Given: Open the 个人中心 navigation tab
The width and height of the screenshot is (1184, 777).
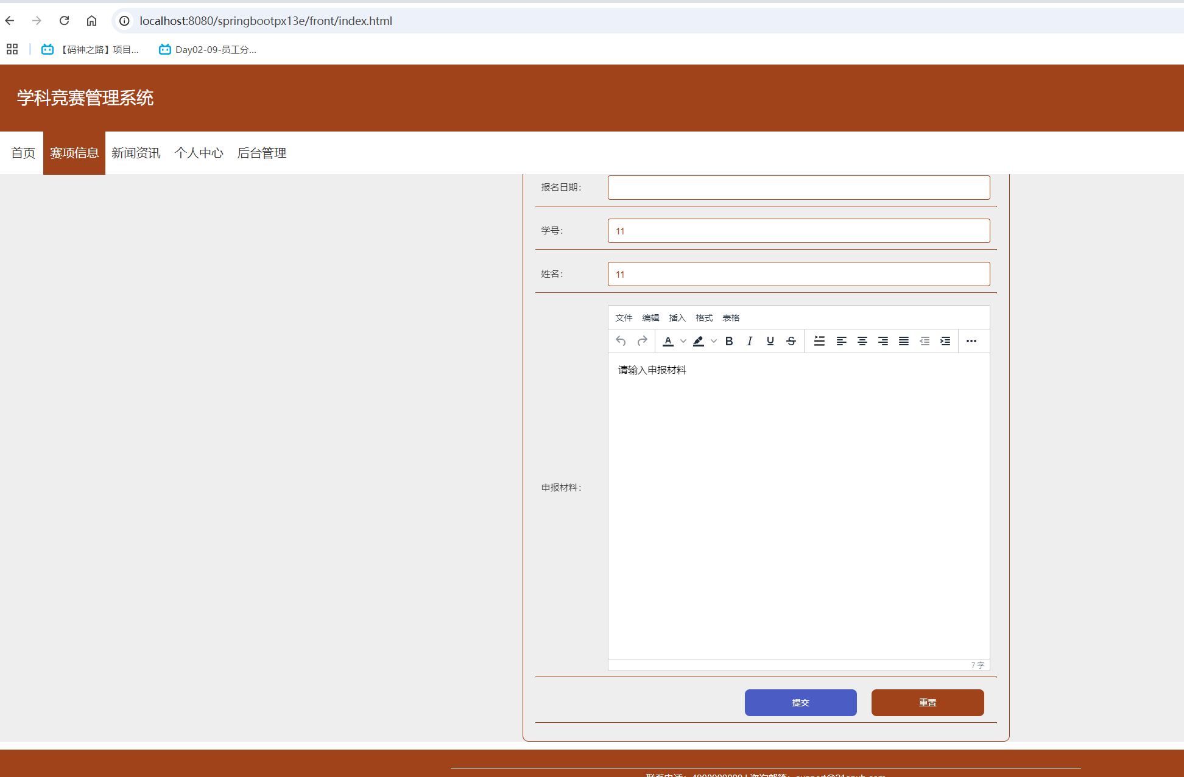Looking at the screenshot, I should coord(199,153).
